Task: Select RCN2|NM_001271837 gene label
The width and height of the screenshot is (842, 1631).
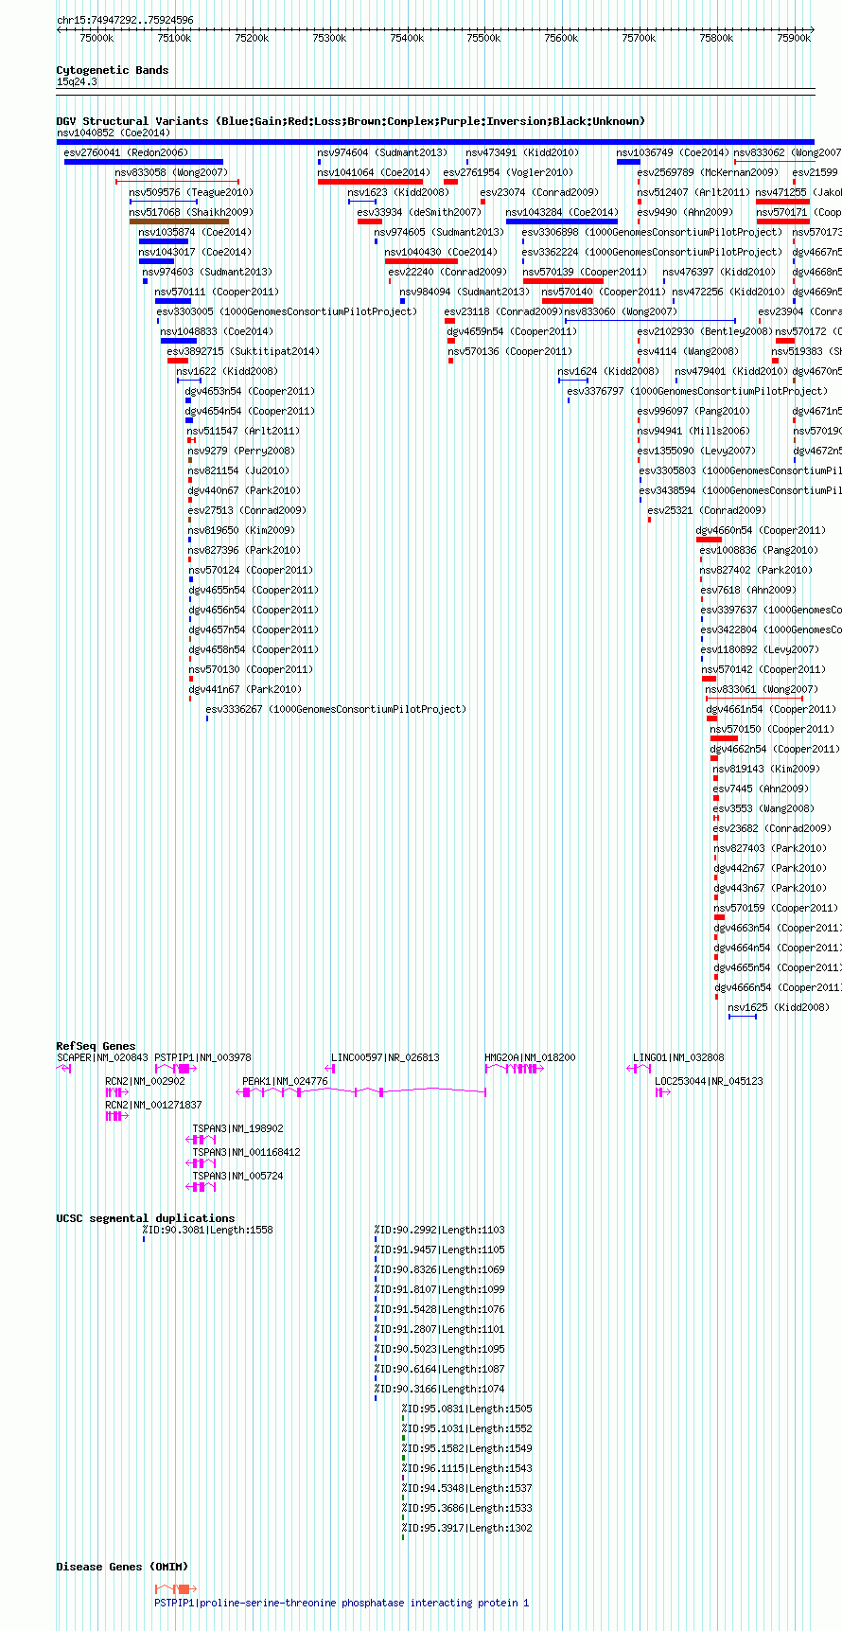Action: click(x=153, y=1105)
